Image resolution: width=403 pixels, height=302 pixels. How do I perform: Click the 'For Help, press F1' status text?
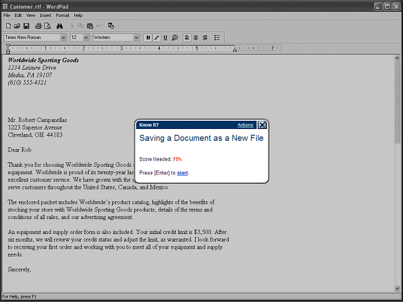click(x=20, y=297)
